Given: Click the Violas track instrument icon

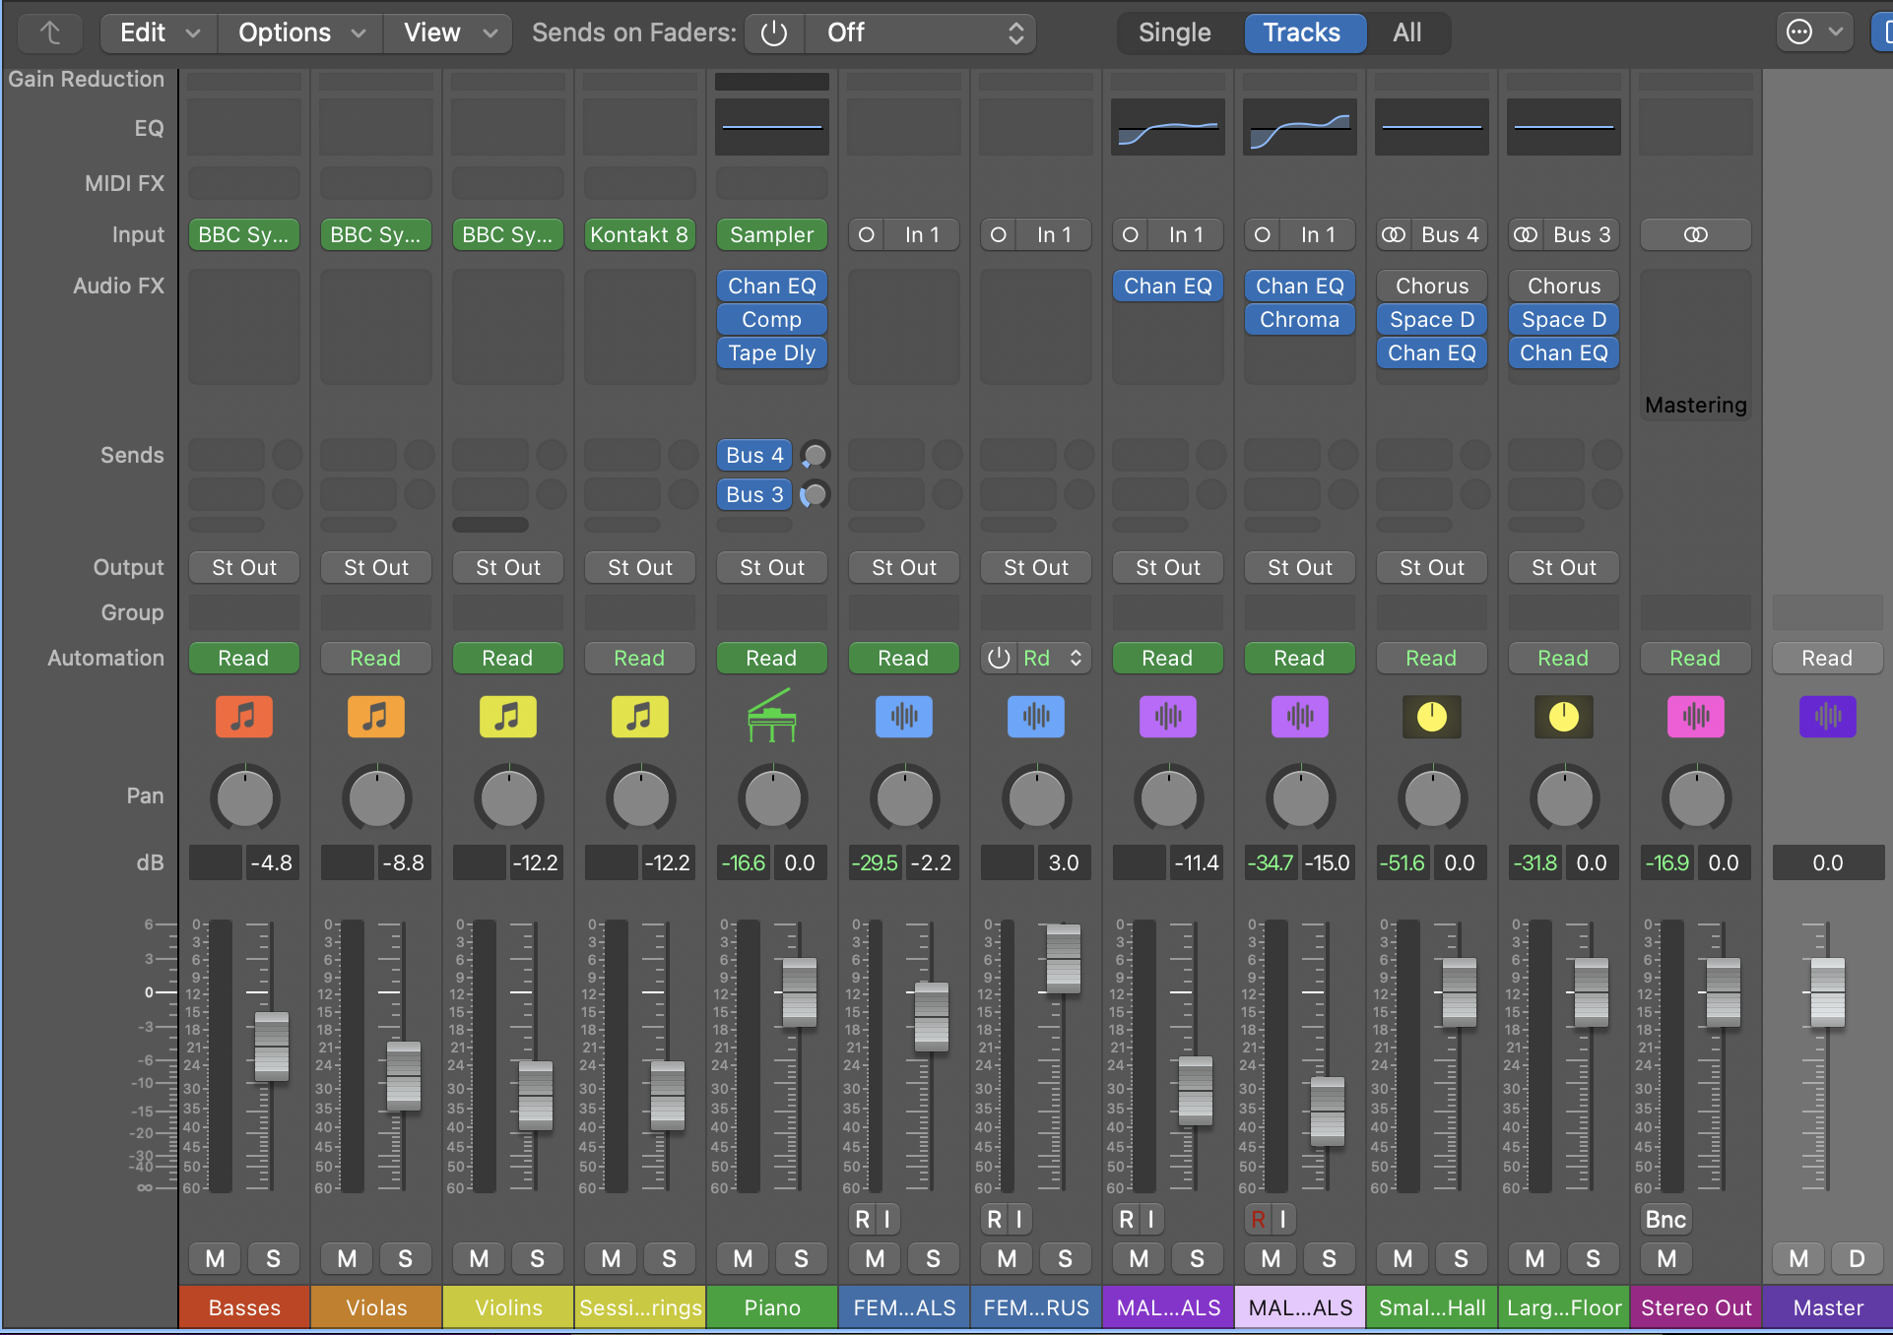Looking at the screenshot, I should tap(375, 716).
